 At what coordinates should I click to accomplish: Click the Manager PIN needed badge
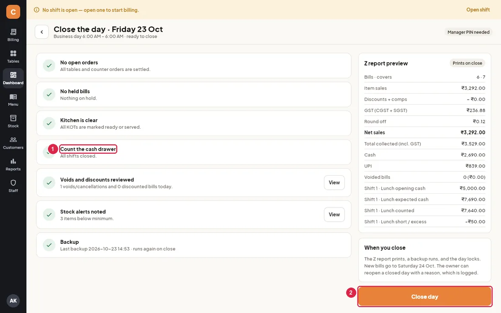pos(468,32)
